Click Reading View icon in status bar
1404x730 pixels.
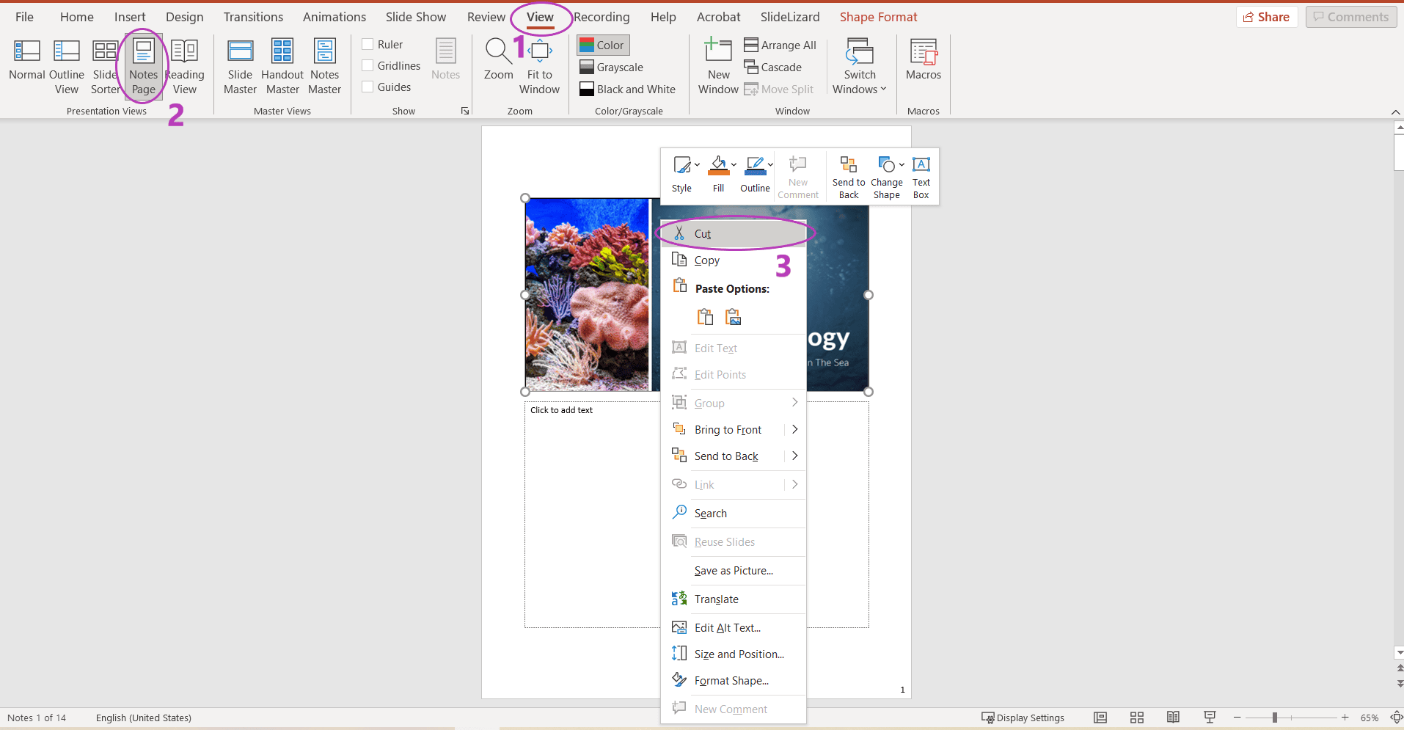pos(1173,718)
